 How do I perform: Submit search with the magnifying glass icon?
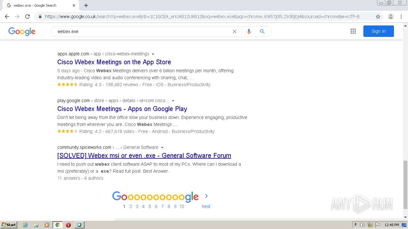(x=262, y=31)
